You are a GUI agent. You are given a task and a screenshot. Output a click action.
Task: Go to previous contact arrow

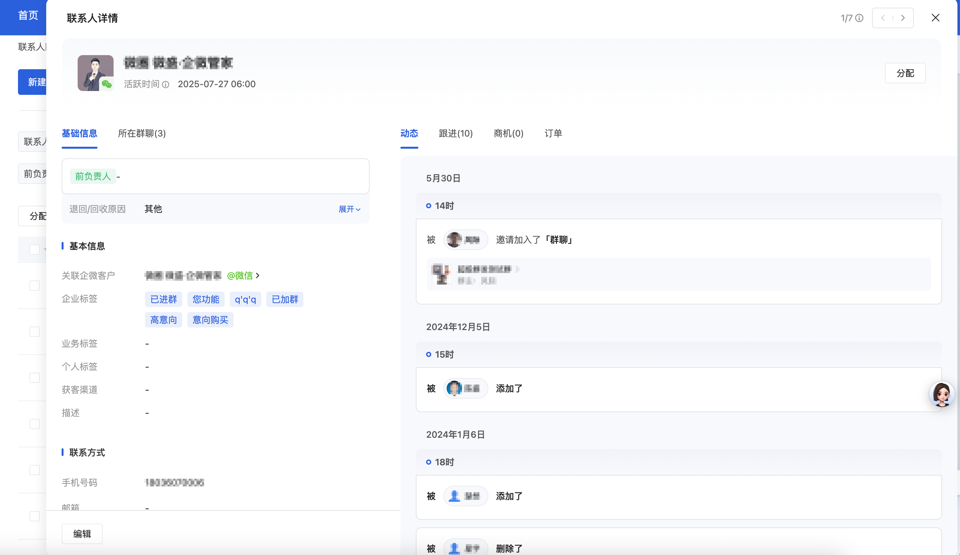883,18
